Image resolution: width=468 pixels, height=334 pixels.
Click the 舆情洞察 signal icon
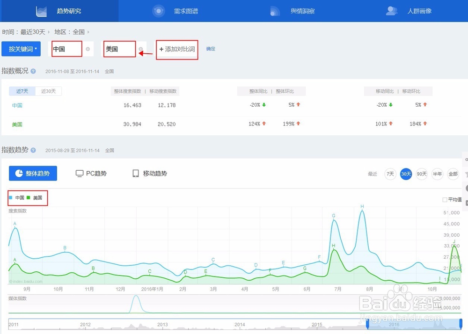tap(275, 11)
